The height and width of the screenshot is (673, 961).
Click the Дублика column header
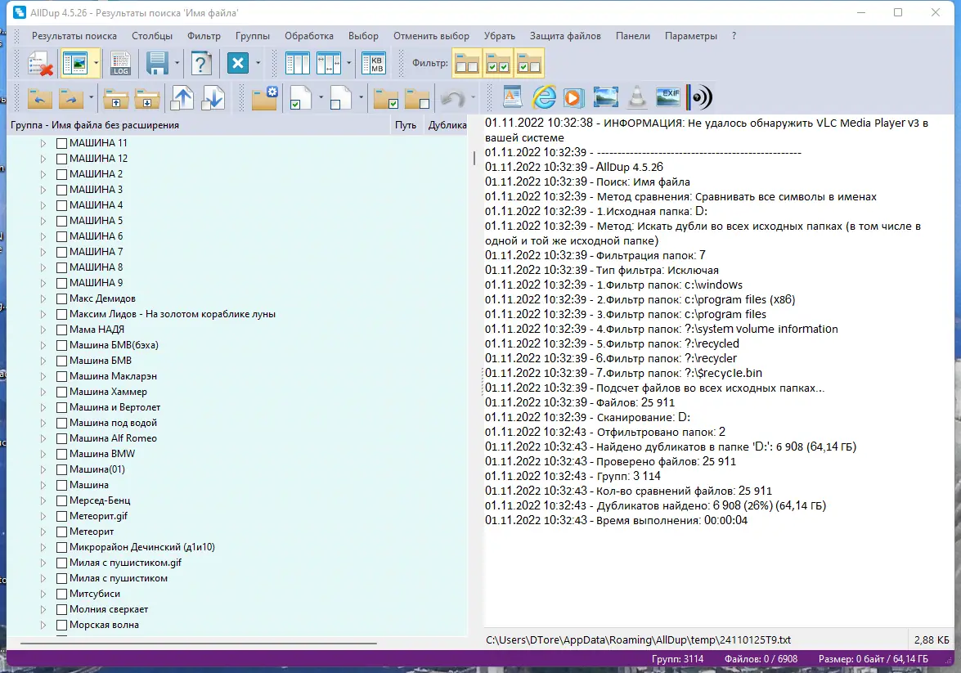click(447, 125)
